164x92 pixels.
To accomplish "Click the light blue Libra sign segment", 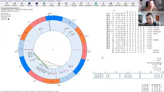I will point(21,48).
